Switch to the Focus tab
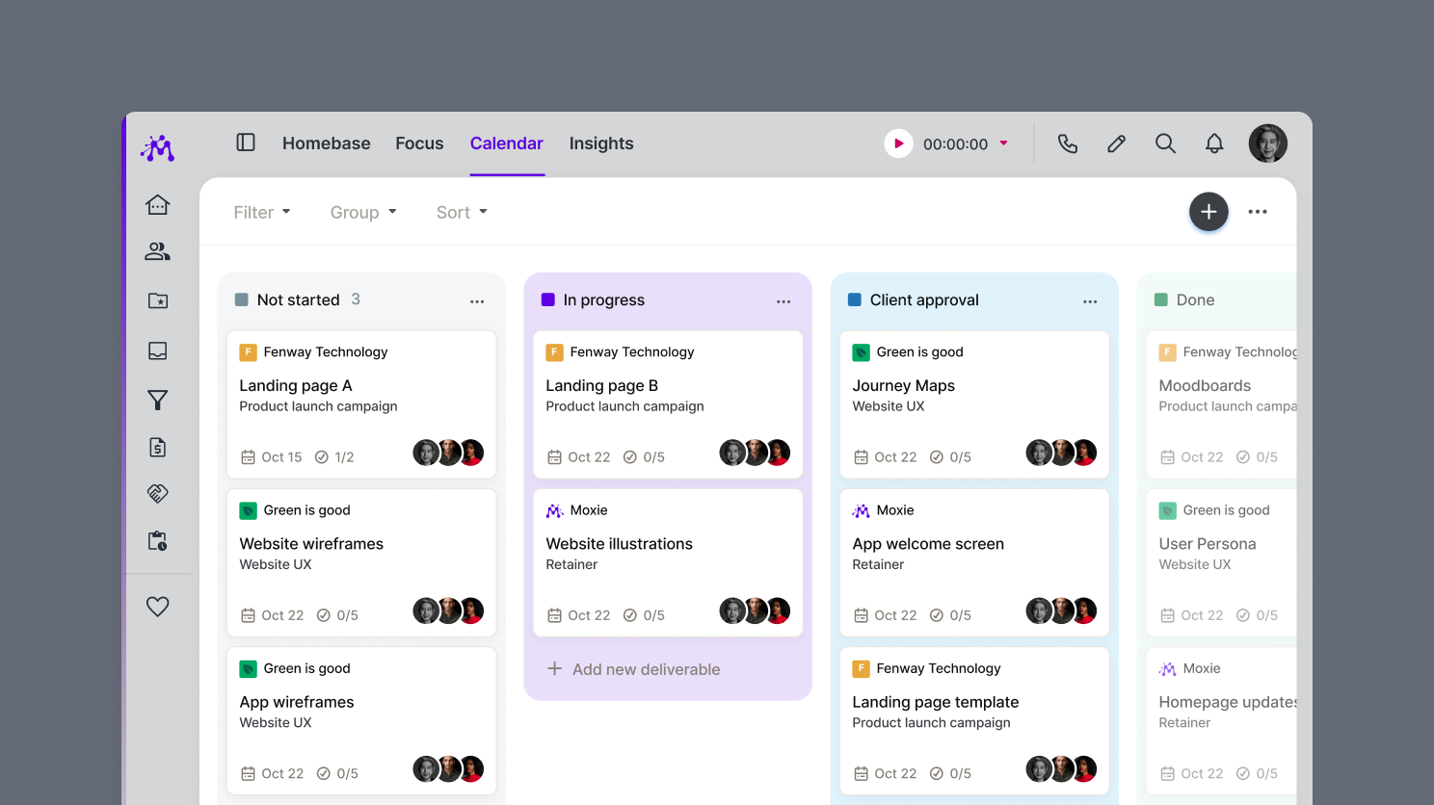This screenshot has width=1434, height=805. [419, 143]
